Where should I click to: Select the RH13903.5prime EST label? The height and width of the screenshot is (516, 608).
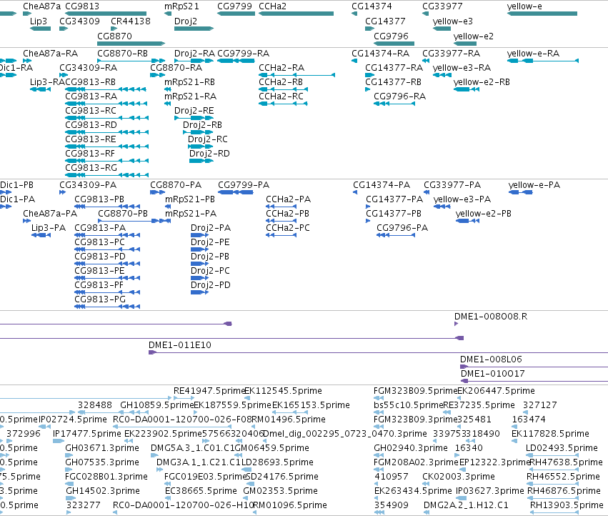pos(567,505)
